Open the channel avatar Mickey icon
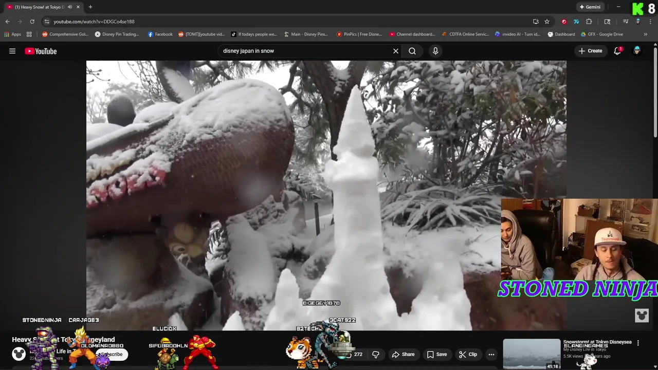Image resolution: width=658 pixels, height=370 pixels. click(19, 354)
